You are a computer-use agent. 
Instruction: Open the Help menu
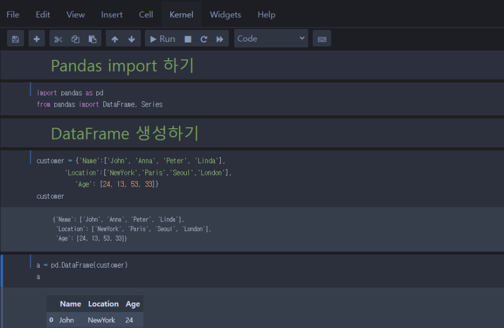pos(267,15)
